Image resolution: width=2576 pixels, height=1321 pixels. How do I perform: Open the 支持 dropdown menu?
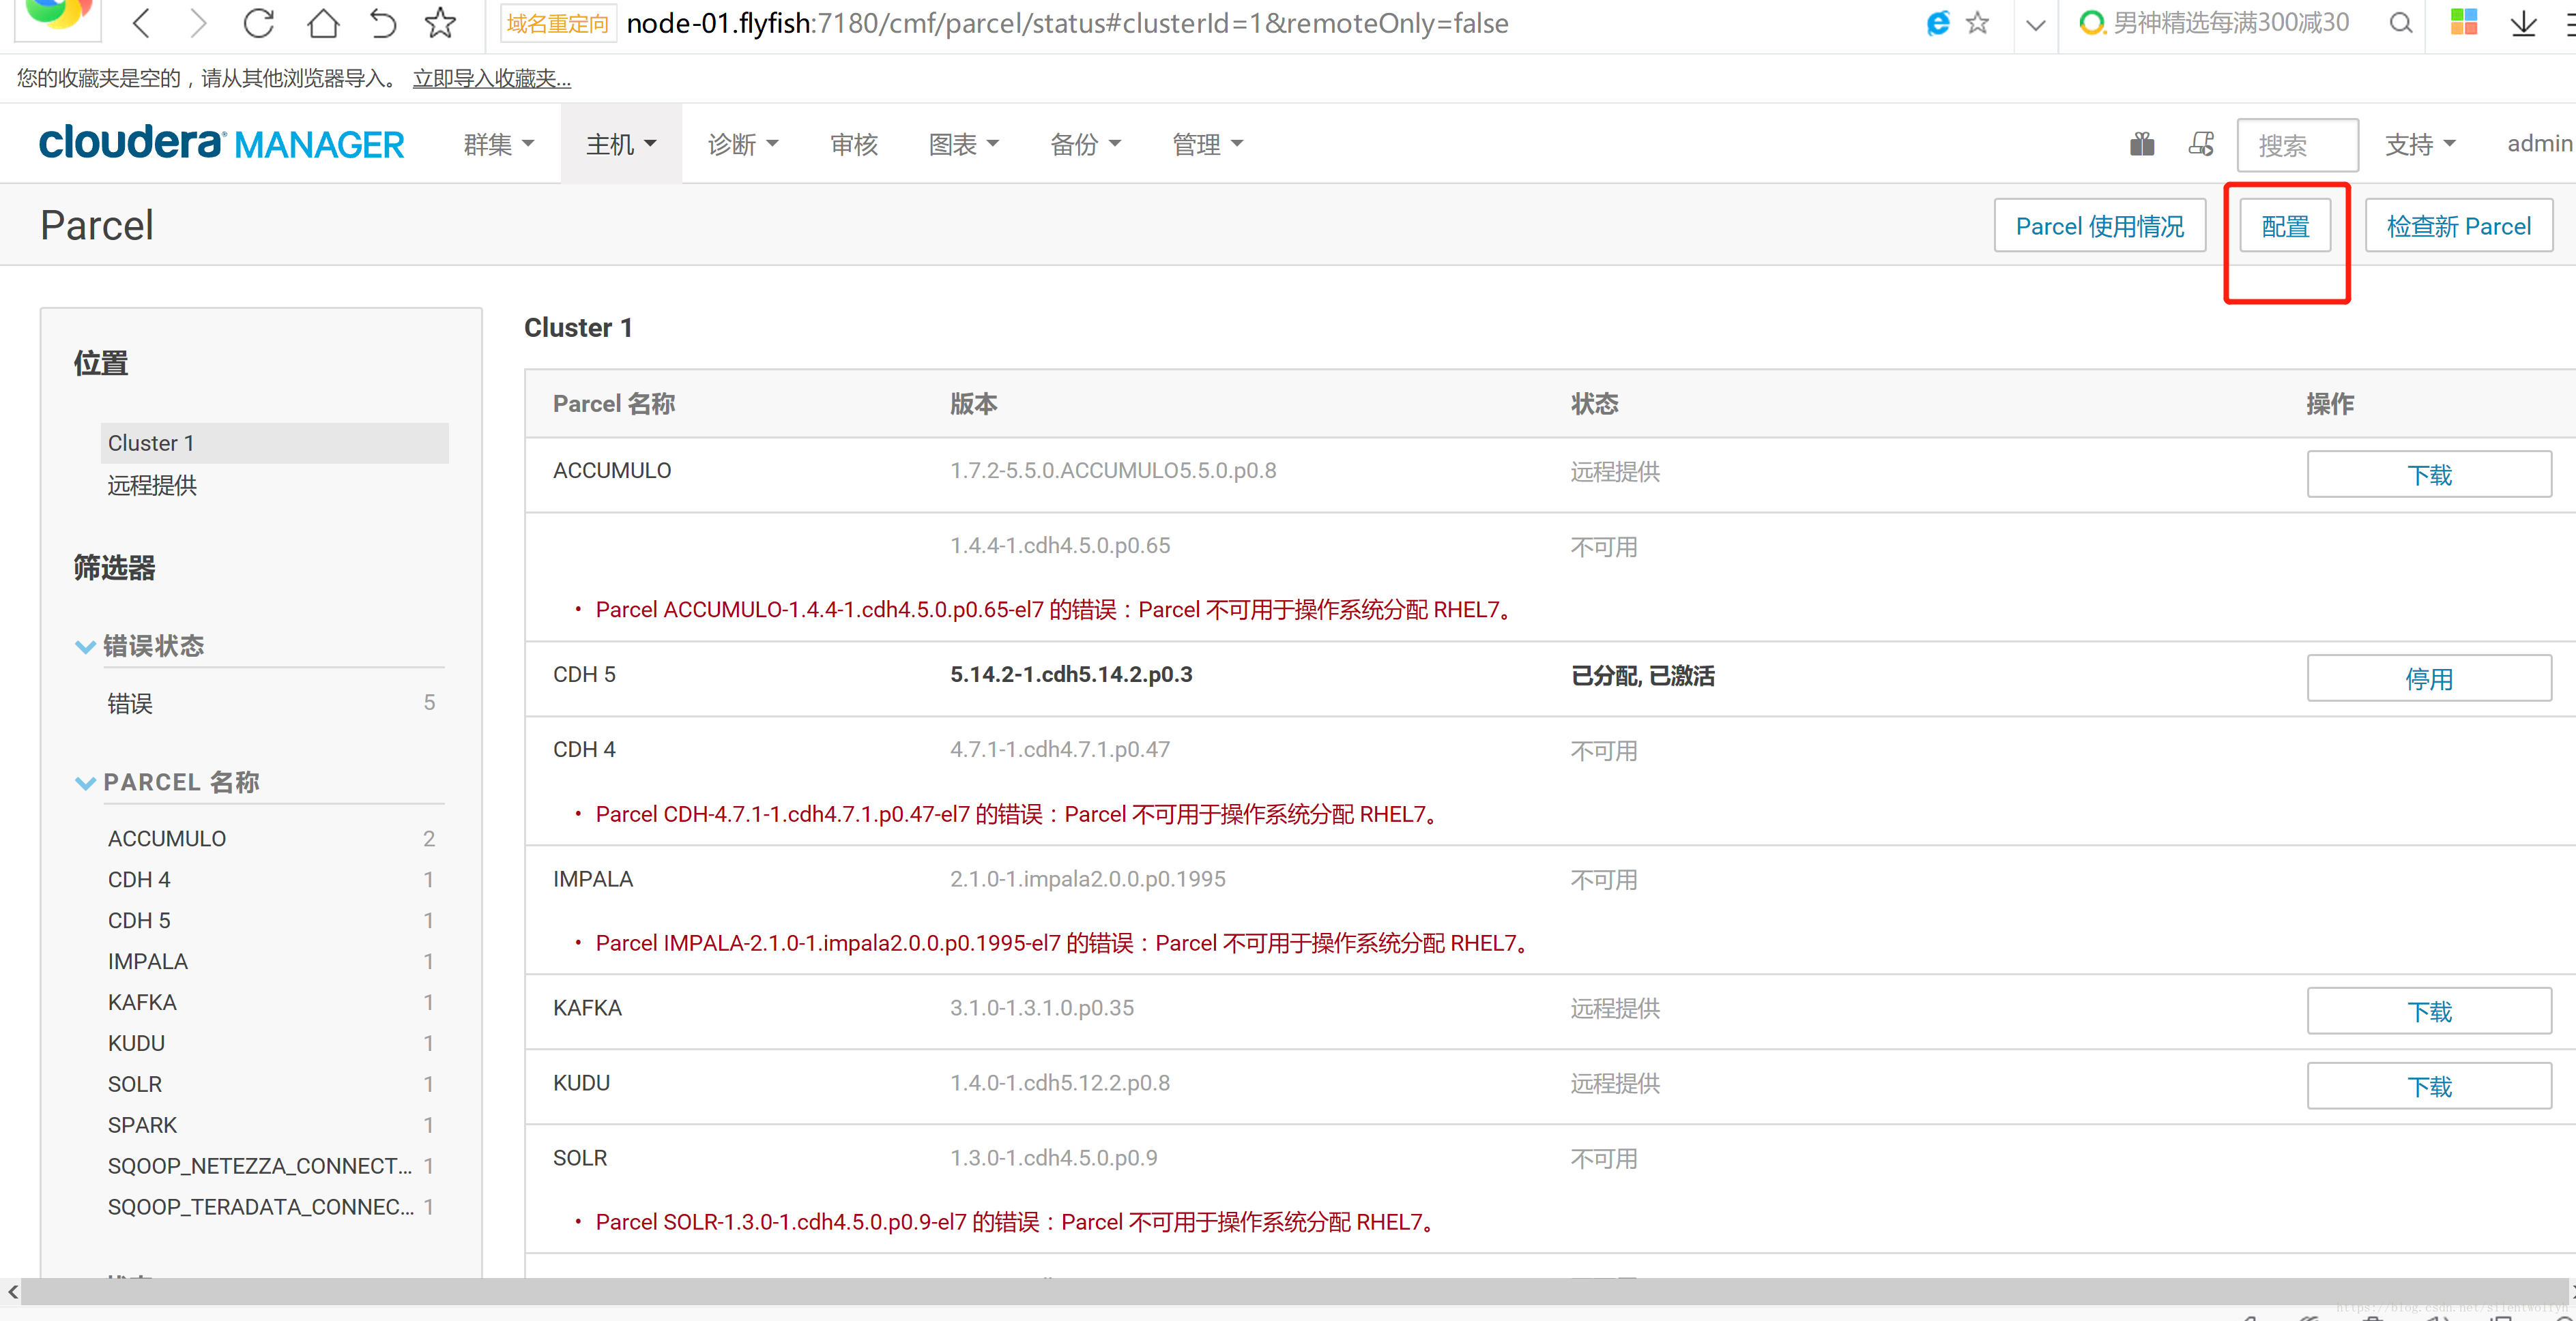pos(2420,144)
